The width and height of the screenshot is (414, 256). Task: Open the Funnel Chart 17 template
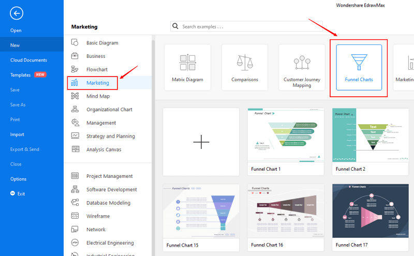pyautogui.click(x=370, y=218)
